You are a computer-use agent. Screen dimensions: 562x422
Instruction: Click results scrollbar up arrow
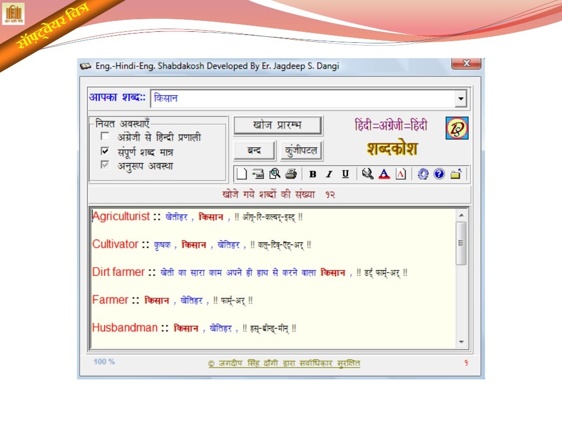tap(461, 215)
